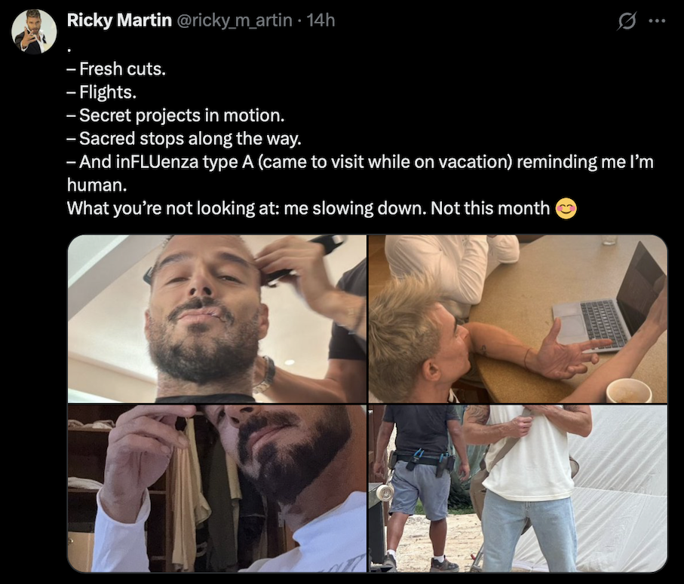Click the Ricky Martin display name
Image resolution: width=684 pixels, height=584 pixels.
[x=119, y=20]
